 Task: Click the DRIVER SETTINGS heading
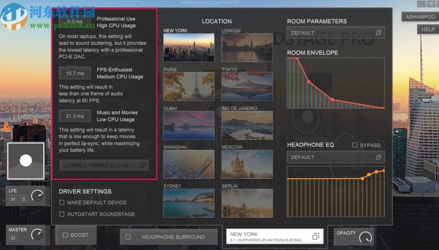pos(85,191)
